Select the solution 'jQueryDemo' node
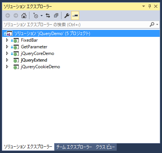 pos(81,34)
